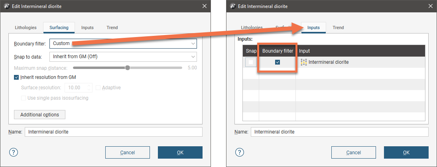Close the left Edit Intermineral diorite dialog
This screenshot has width=437, height=167.
coord(204,6)
